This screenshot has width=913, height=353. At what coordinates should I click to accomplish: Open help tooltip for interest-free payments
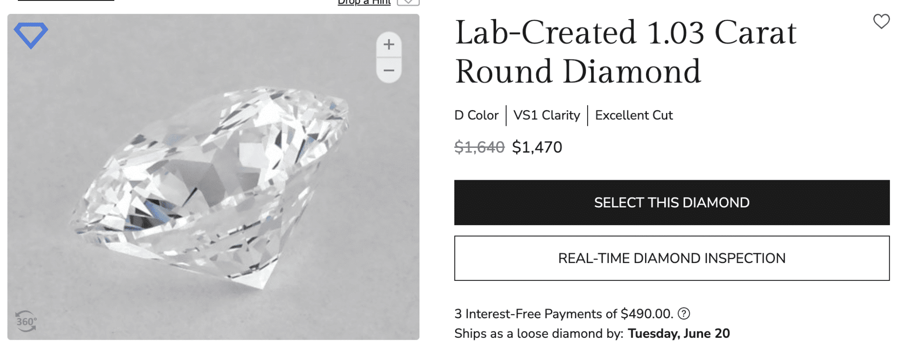click(683, 314)
